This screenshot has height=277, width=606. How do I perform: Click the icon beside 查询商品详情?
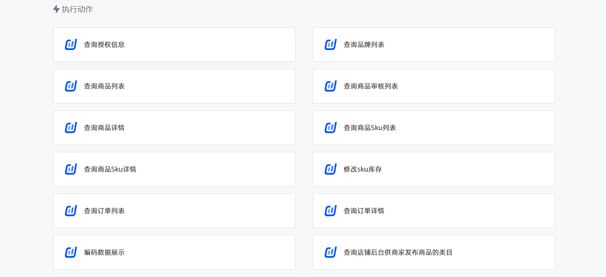tap(71, 128)
